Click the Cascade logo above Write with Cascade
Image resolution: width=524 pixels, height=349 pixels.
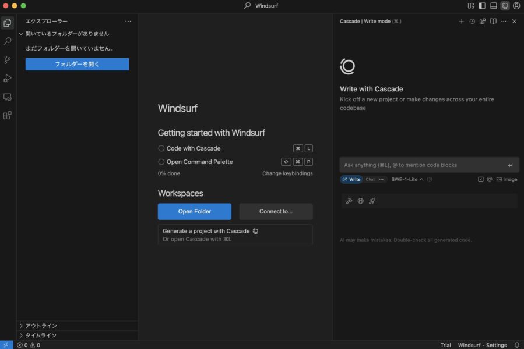coord(347,66)
